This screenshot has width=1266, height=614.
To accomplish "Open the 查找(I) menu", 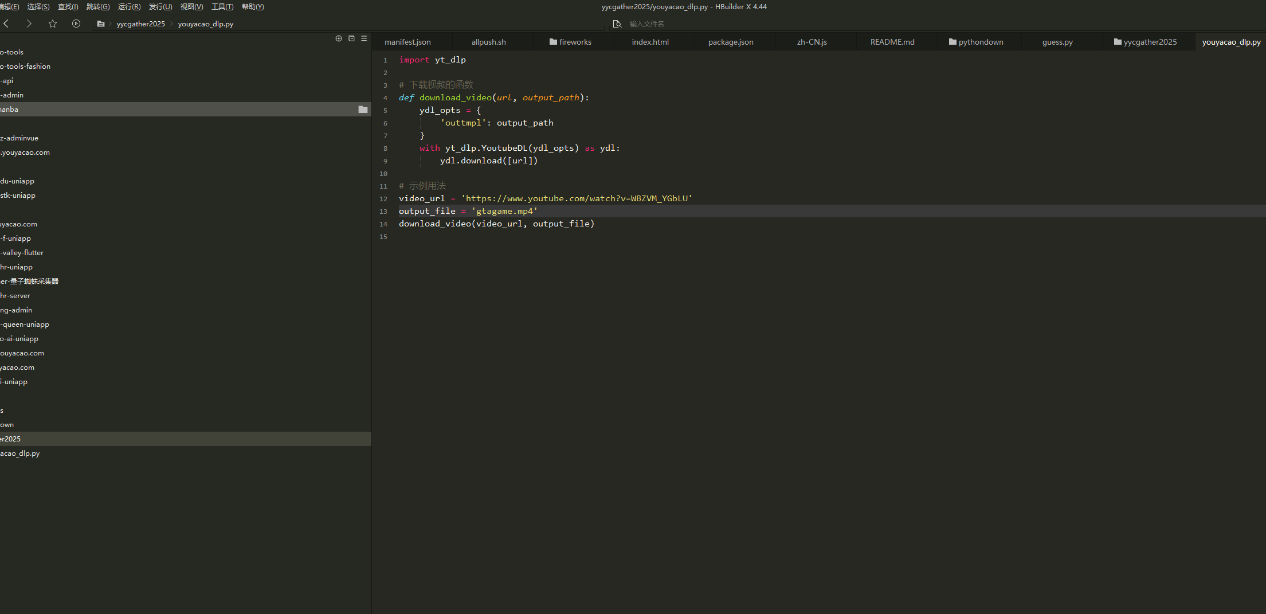I will pos(68,7).
